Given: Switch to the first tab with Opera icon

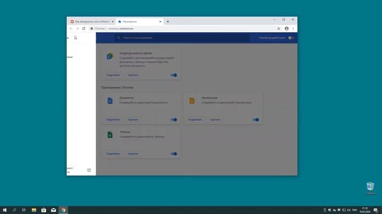Looking at the screenshot, I should (x=91, y=21).
